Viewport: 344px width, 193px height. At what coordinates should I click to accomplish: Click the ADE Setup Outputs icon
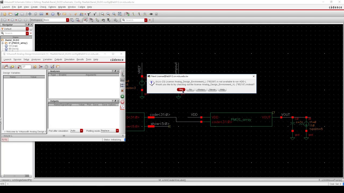coord(122,85)
